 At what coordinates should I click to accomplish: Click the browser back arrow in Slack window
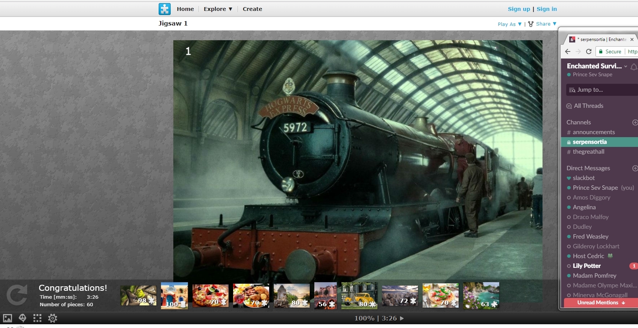coord(568,51)
